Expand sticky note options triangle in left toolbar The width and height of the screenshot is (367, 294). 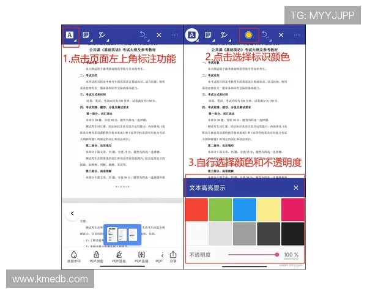click(91, 40)
